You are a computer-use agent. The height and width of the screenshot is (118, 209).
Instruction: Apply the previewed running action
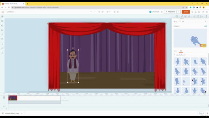click(x=203, y=46)
